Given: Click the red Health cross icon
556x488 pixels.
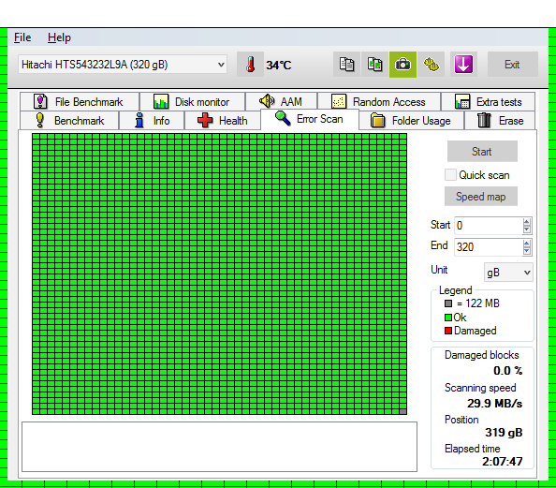Looking at the screenshot, I should [205, 120].
